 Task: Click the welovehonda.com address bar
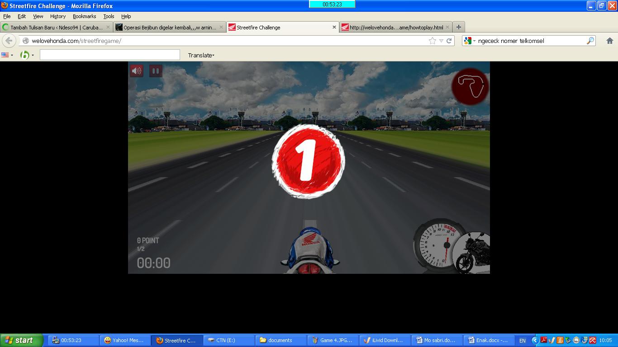pyautogui.click(x=226, y=41)
